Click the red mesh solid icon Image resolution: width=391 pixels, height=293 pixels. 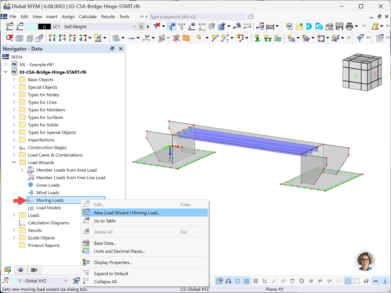click(176, 38)
